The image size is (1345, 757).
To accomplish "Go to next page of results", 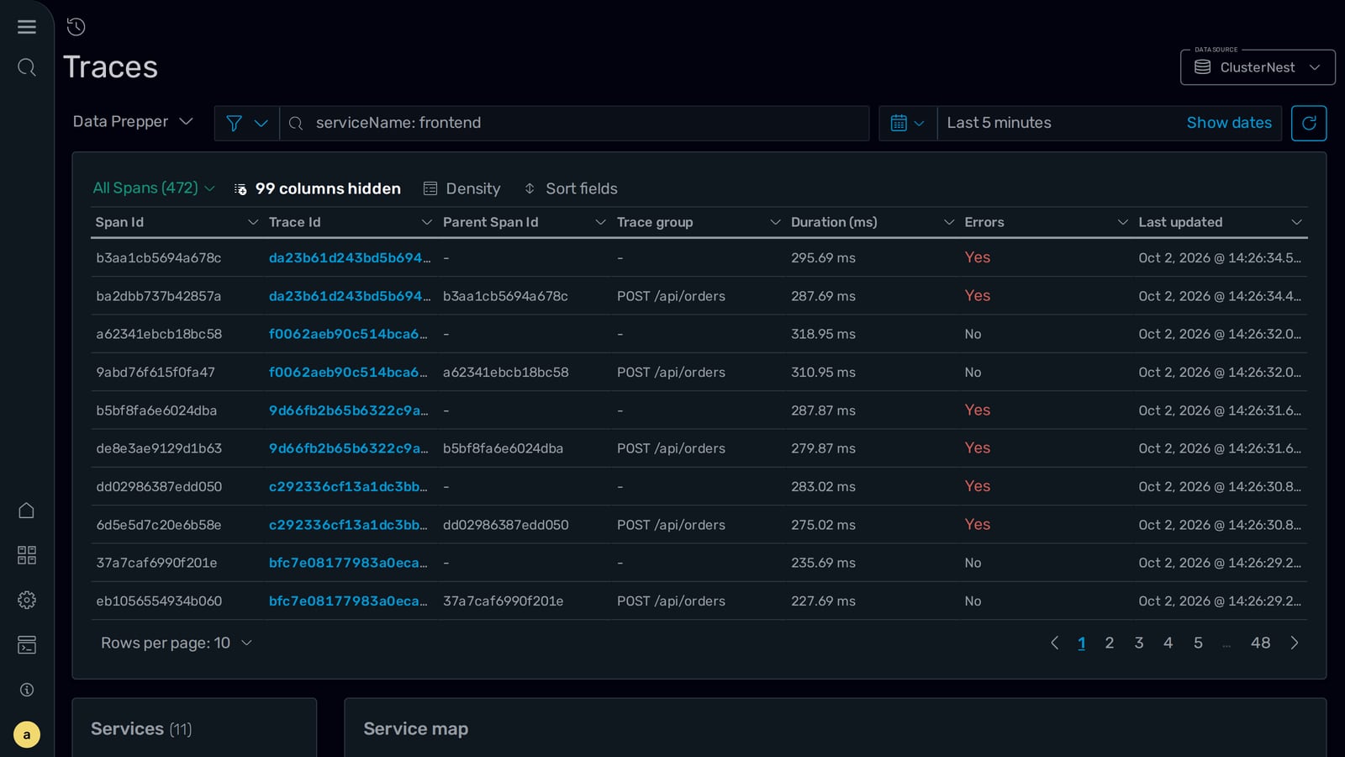I will pyautogui.click(x=1295, y=643).
